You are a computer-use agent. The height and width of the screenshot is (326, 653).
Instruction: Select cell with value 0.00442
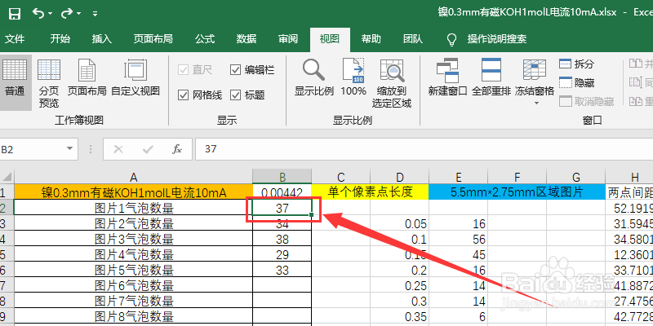pyautogui.click(x=282, y=192)
